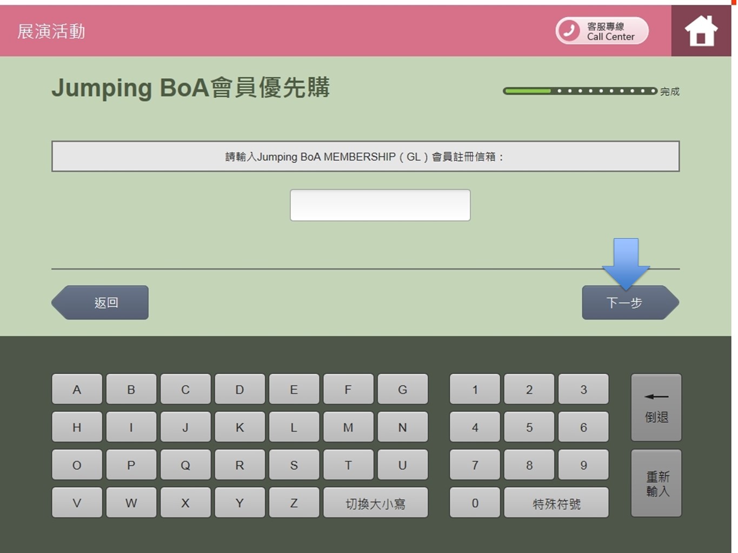Image resolution: width=738 pixels, height=553 pixels.
Task: Go to the home screen icon
Action: pyautogui.click(x=701, y=31)
